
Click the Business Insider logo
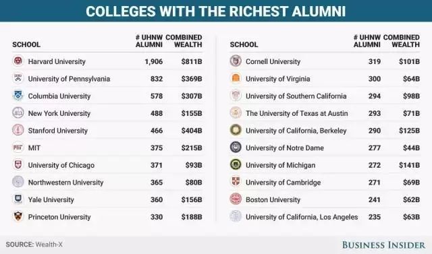[x=383, y=245]
